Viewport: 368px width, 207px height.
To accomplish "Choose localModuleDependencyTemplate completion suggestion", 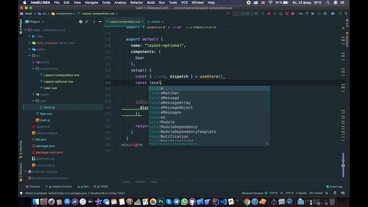I will click(209, 132).
